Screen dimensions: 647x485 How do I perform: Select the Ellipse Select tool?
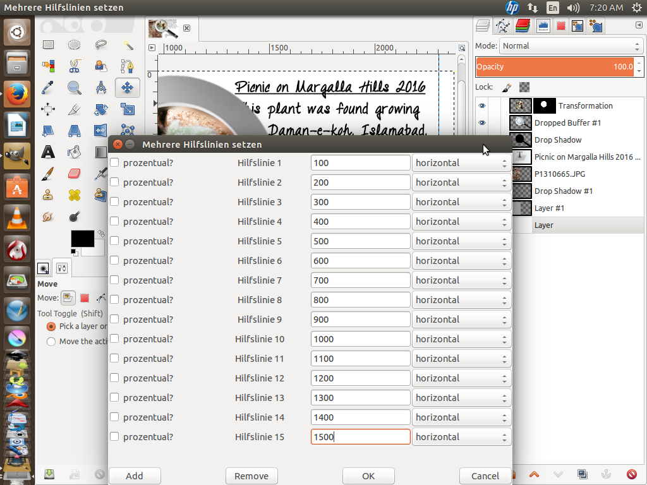point(75,45)
